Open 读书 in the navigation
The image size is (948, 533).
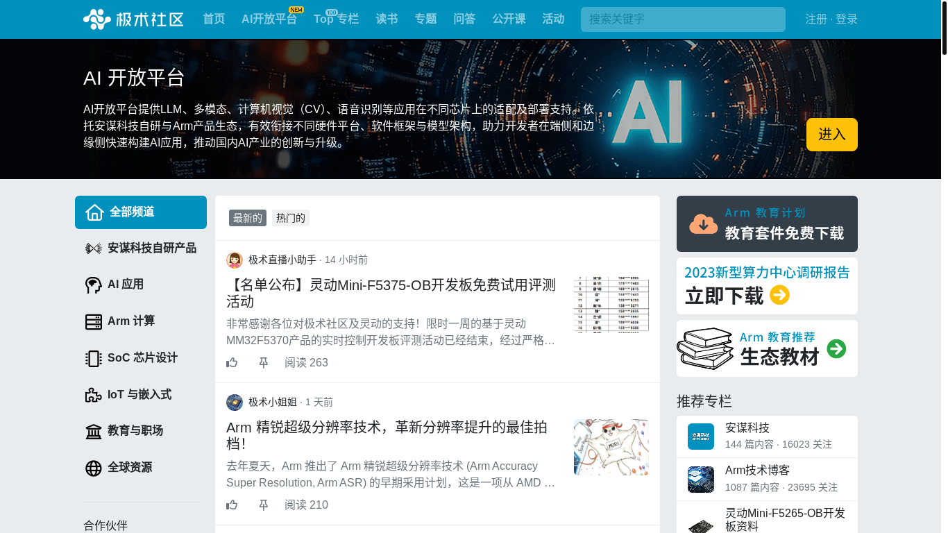[387, 19]
